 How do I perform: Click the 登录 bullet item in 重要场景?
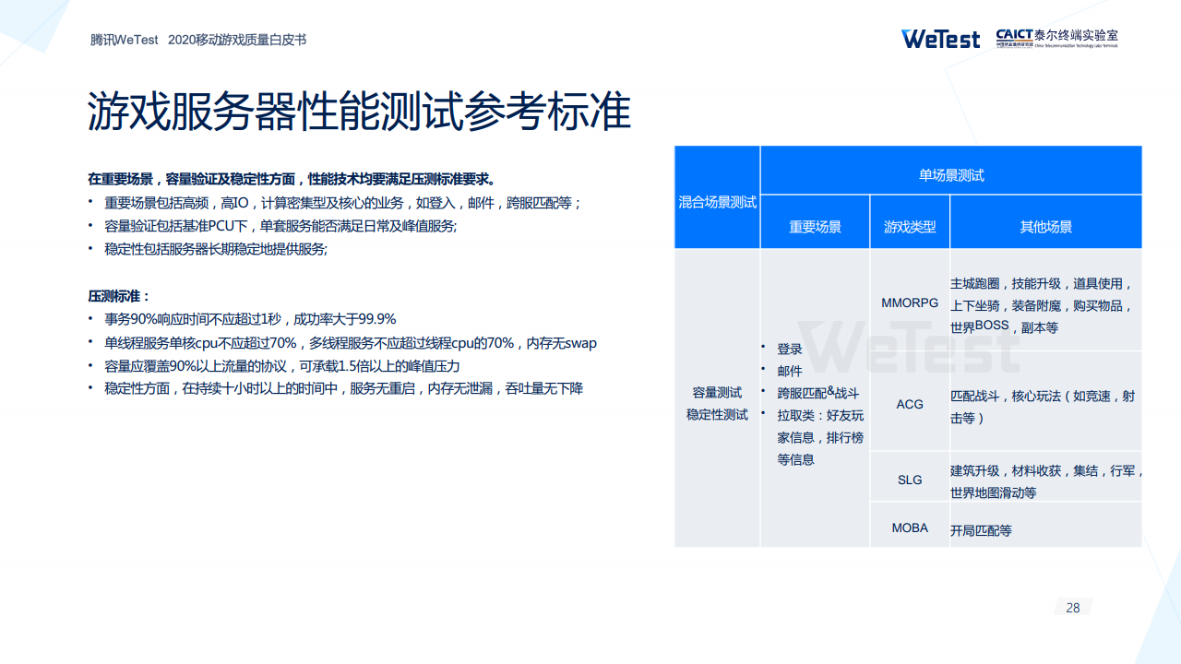point(790,350)
